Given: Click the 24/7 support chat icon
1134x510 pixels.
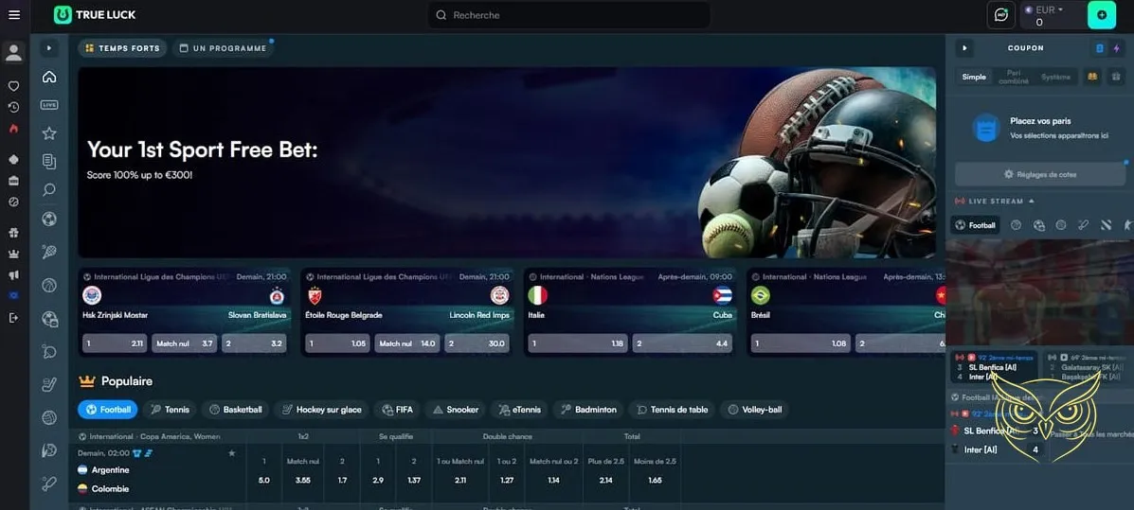Looking at the screenshot, I should [1000, 15].
